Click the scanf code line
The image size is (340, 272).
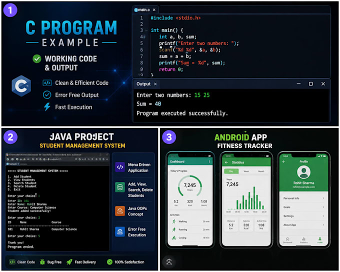(189, 50)
